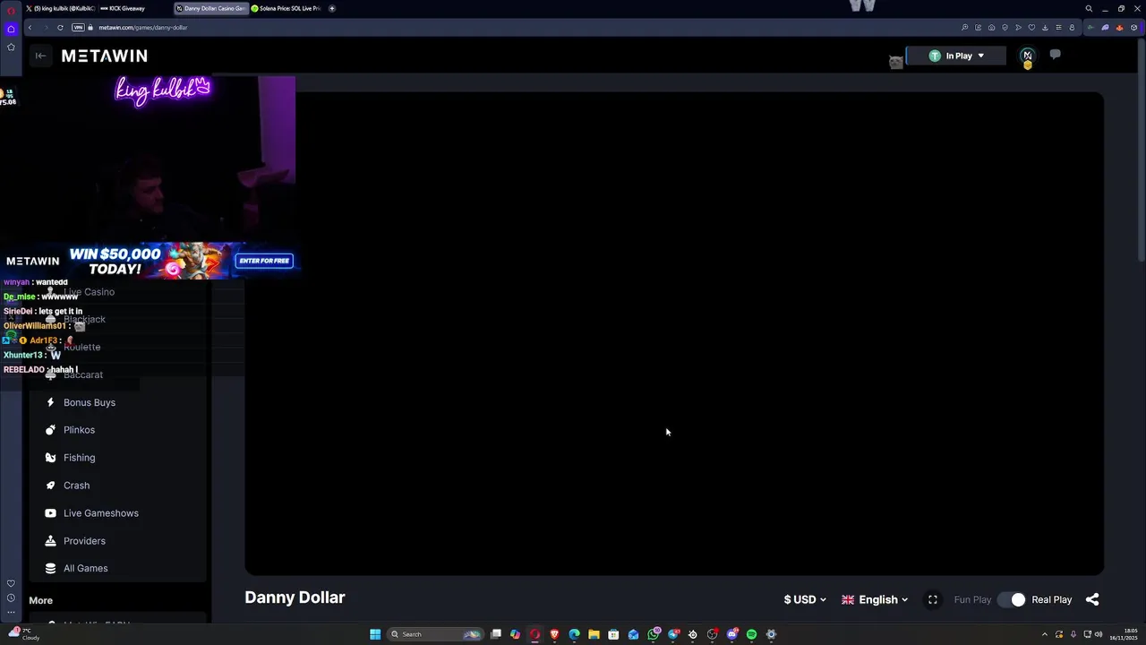Go back in browser history
Screen dimensions: 1146x645
[30, 28]
